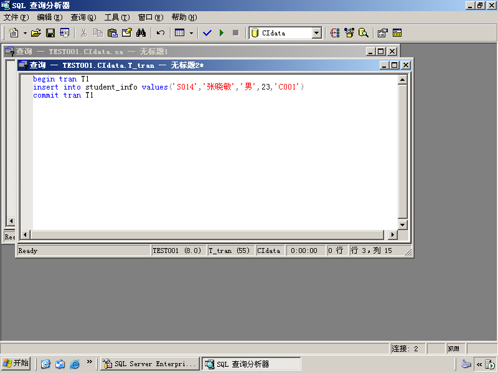Open the New Query dropdown arrow
The image size is (498, 373).
point(25,33)
